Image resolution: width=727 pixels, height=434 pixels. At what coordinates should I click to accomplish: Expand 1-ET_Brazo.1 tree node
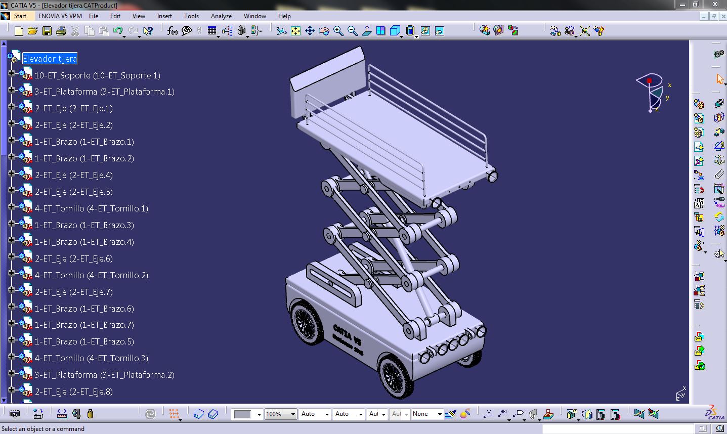(12, 140)
